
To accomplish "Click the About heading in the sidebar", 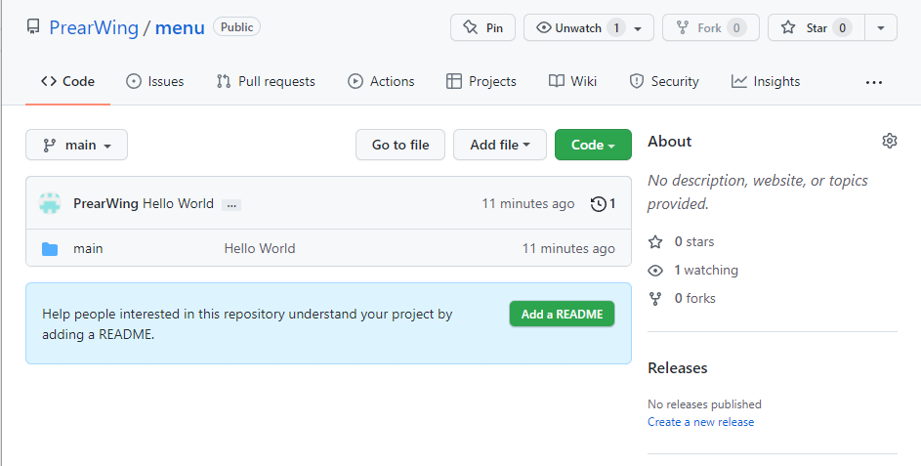I will (670, 141).
